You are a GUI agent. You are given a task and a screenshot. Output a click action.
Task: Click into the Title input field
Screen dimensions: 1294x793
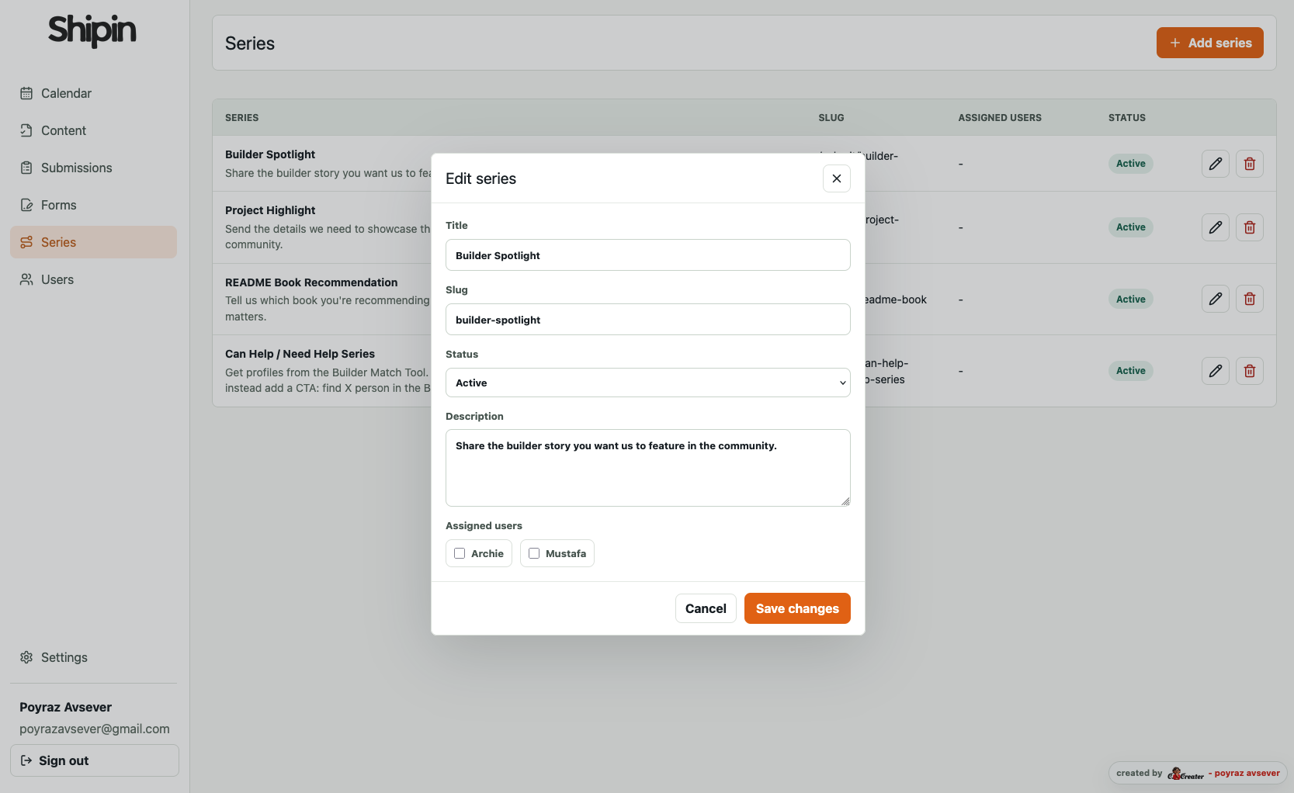pos(648,255)
